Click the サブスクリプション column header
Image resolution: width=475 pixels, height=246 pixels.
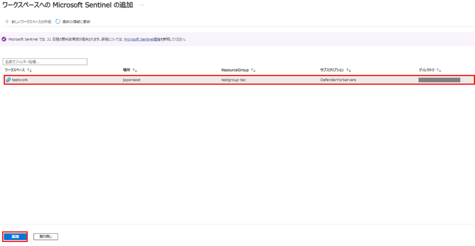click(332, 70)
